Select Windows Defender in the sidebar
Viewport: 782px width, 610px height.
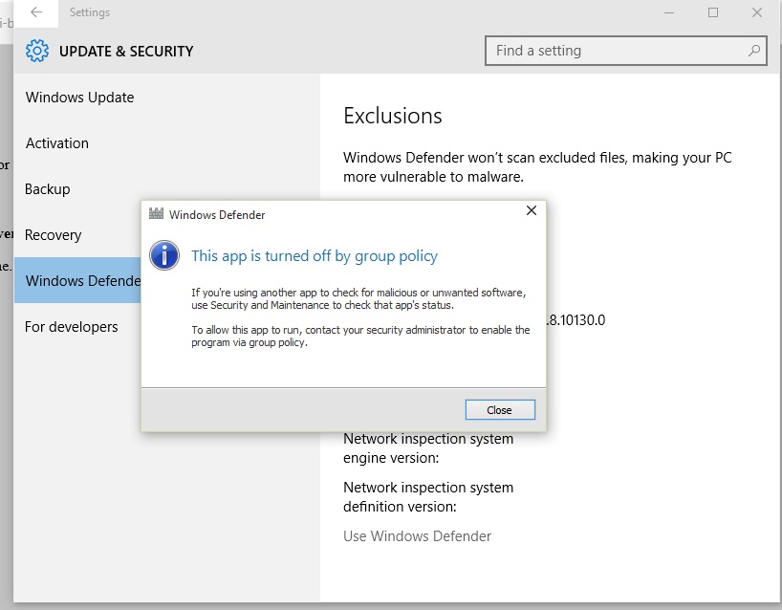click(77, 280)
